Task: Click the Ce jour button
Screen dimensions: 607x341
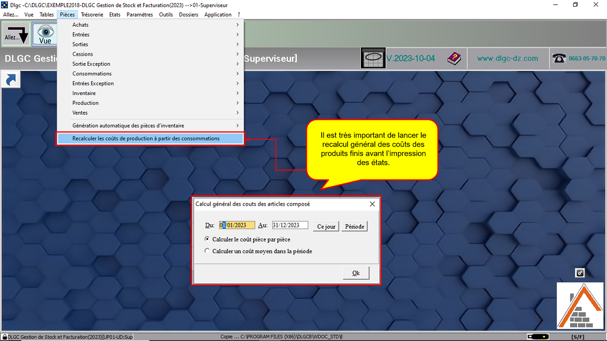Action: coord(326,227)
